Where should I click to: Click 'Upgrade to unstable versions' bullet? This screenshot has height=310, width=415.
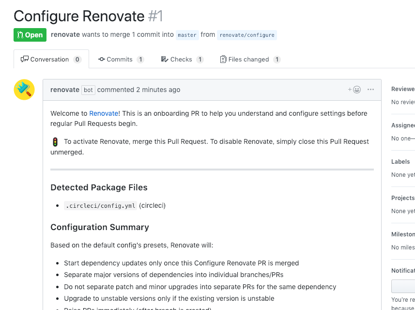[169, 298]
